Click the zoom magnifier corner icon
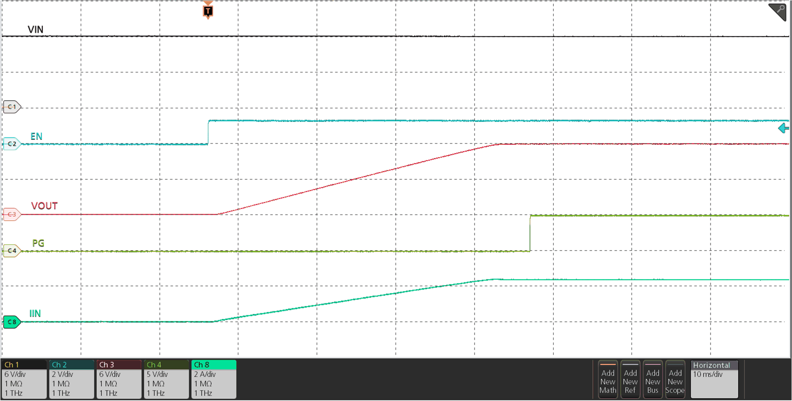Image resolution: width=792 pixels, height=401 pixels. 777,12
